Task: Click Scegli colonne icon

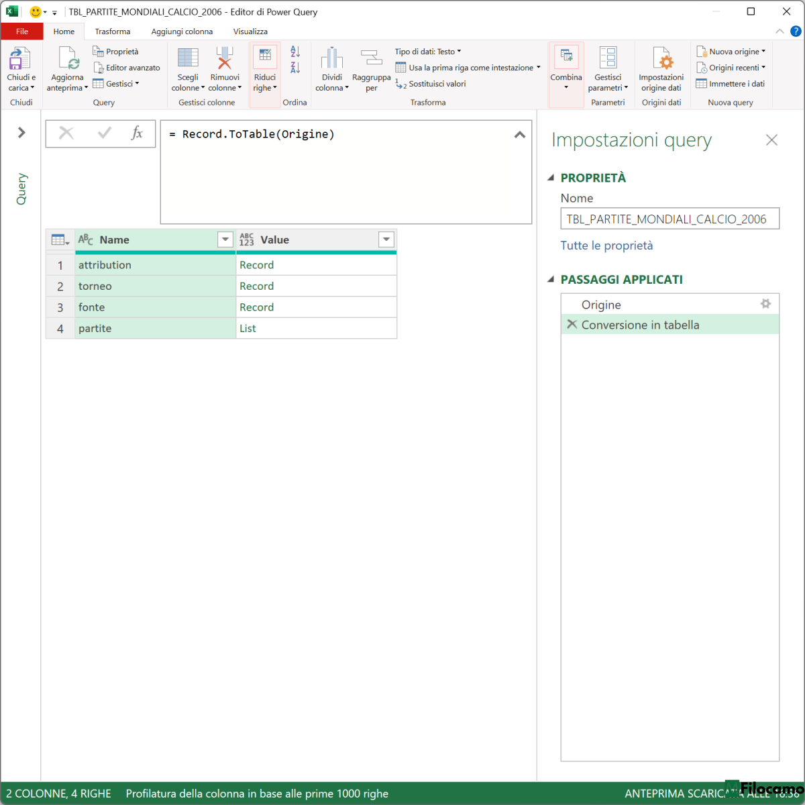Action: point(188,58)
